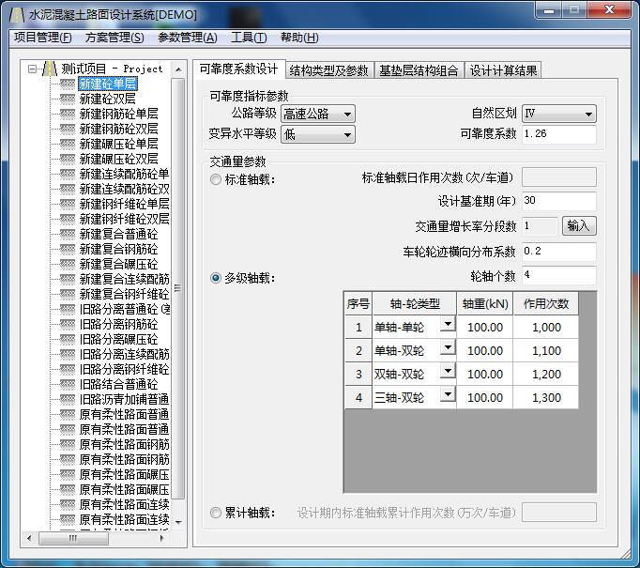This screenshot has width=640, height=568.
Task: Click the pavement icon beside 新建钢纤维砼单层
Action: pos(68,204)
